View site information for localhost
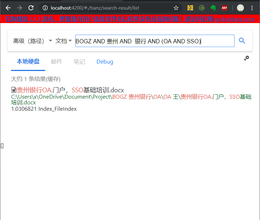This screenshot has height=220, width=260. click(x=44, y=8)
